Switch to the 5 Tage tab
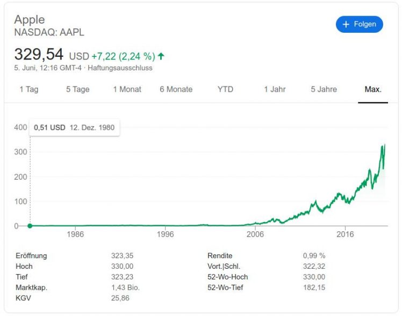The width and height of the screenshot is (402, 316). pyautogui.click(x=77, y=90)
